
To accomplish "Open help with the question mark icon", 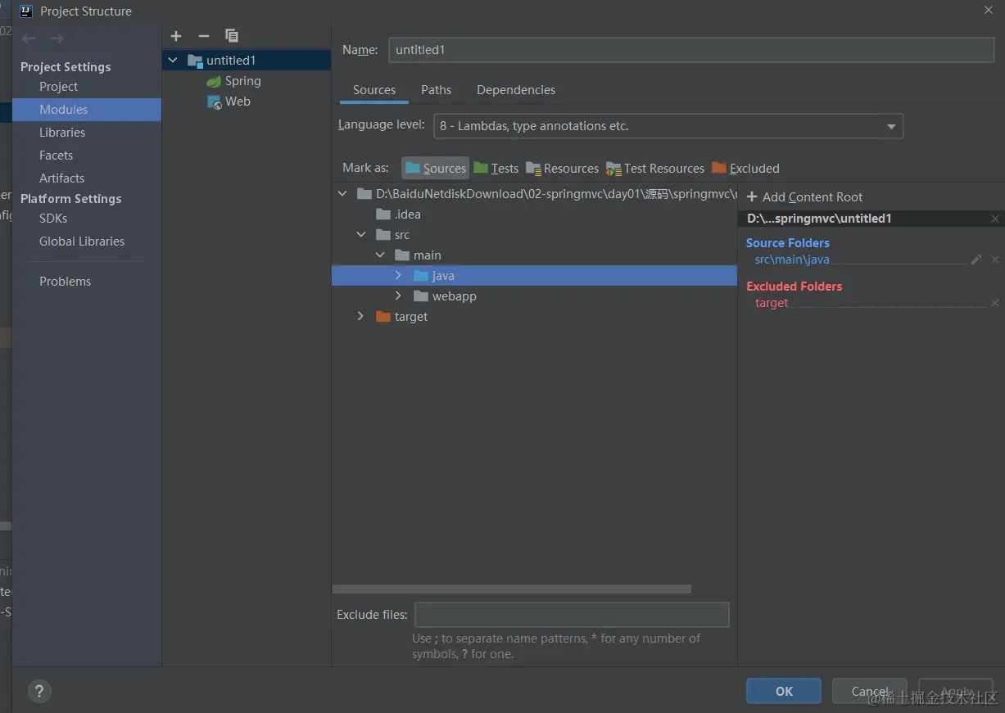I will (x=39, y=692).
